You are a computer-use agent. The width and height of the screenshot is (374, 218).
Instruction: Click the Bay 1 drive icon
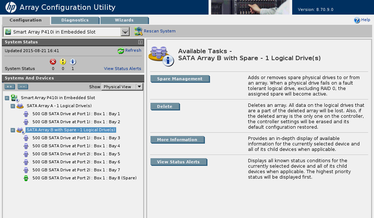pos(26,114)
